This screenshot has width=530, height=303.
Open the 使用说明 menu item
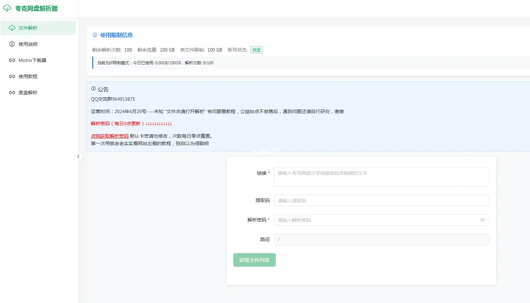click(28, 44)
